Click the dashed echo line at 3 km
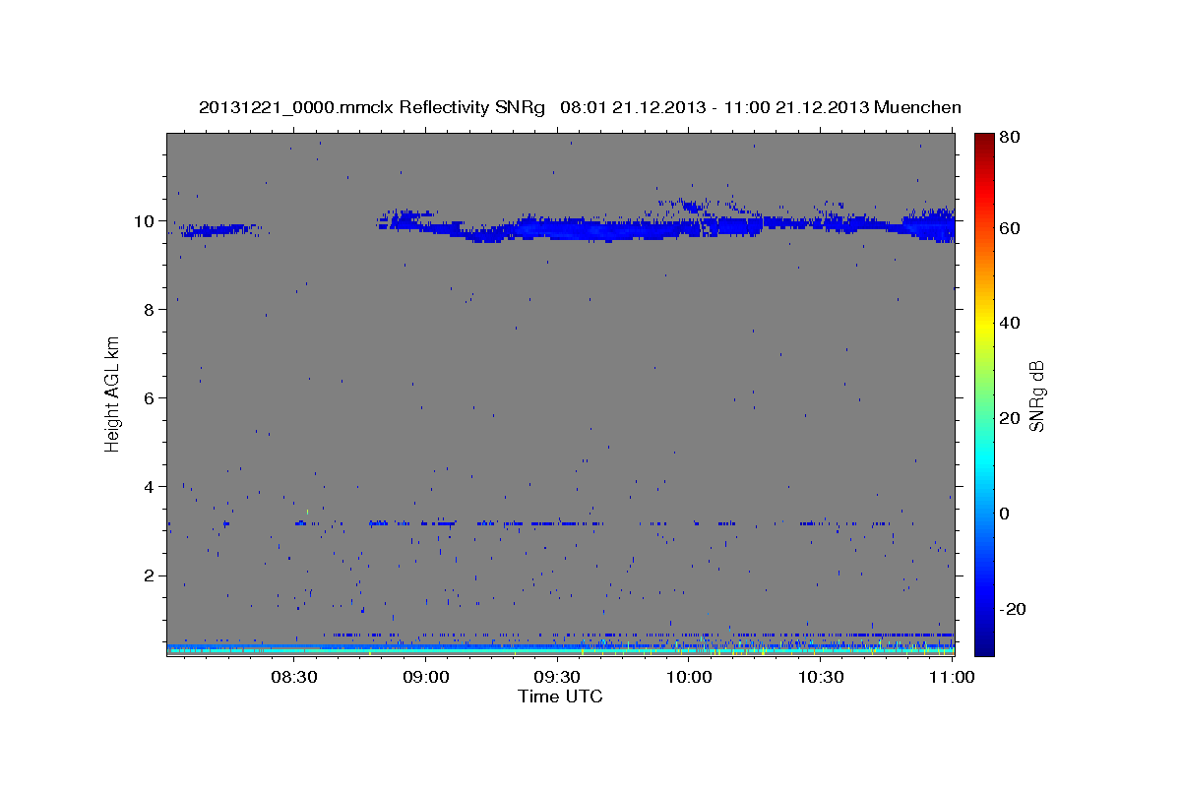Viewport: 1181px width, 787px height. pyautogui.click(x=531, y=523)
